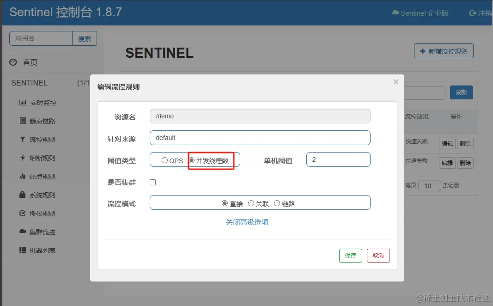This screenshot has height=306, width=493.
Task: Click the system rules lock icon
Action: (23, 195)
